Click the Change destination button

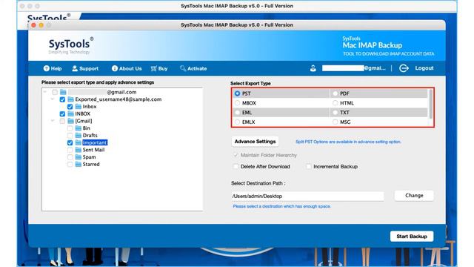click(x=414, y=196)
